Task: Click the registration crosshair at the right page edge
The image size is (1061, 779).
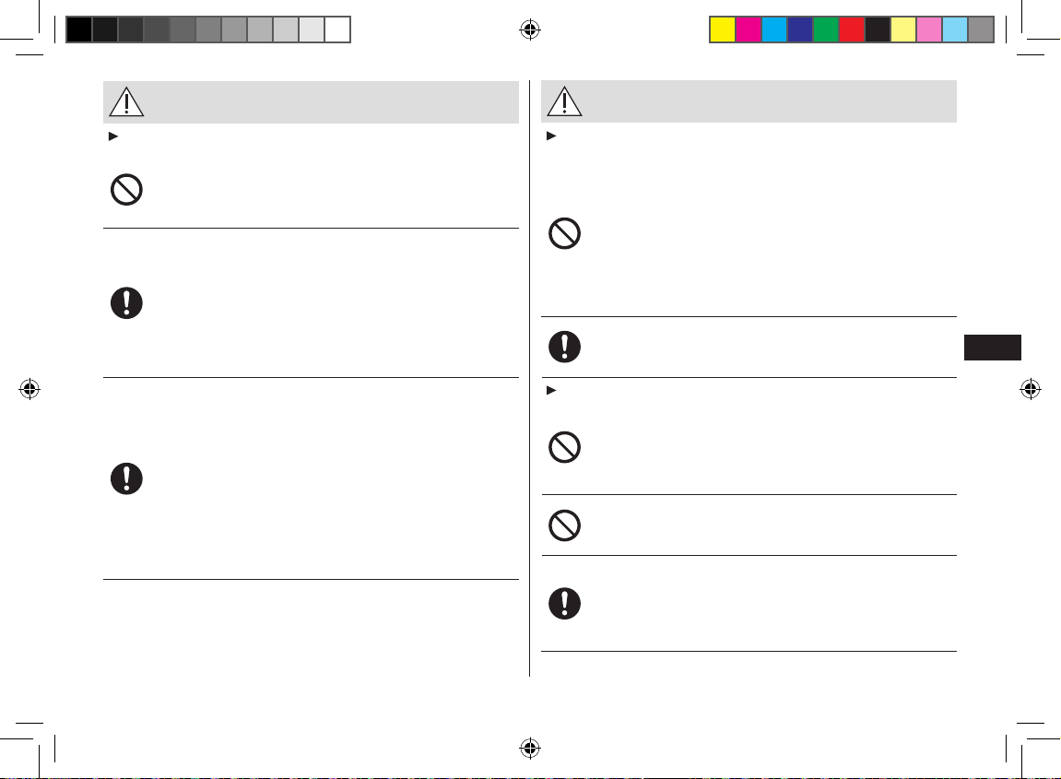Action: click(x=1031, y=389)
